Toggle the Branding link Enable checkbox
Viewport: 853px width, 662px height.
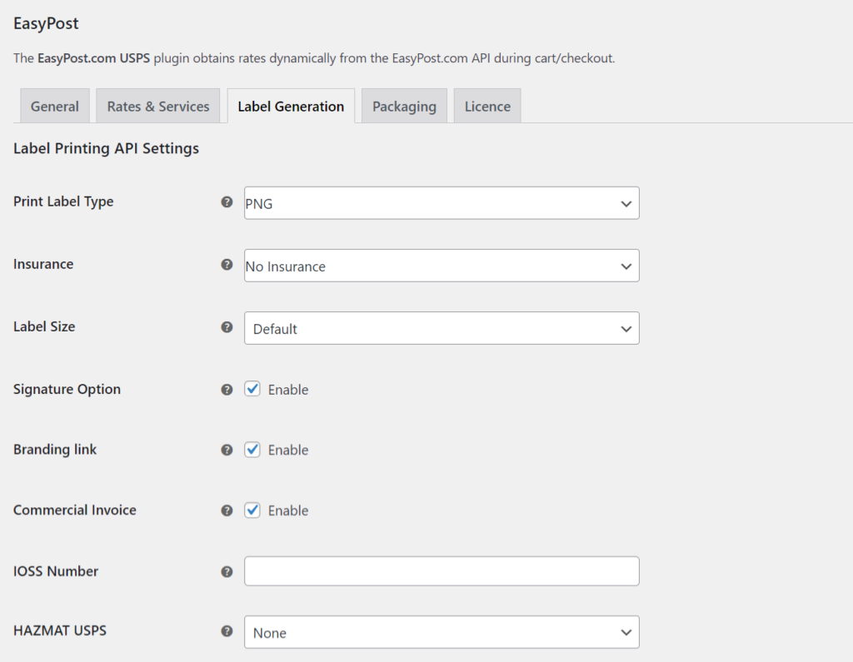[x=252, y=450]
